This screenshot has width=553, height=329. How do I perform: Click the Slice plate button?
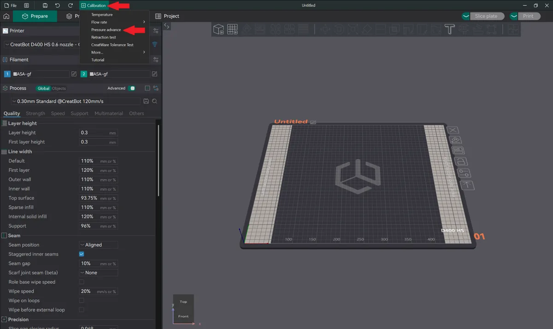click(x=487, y=16)
